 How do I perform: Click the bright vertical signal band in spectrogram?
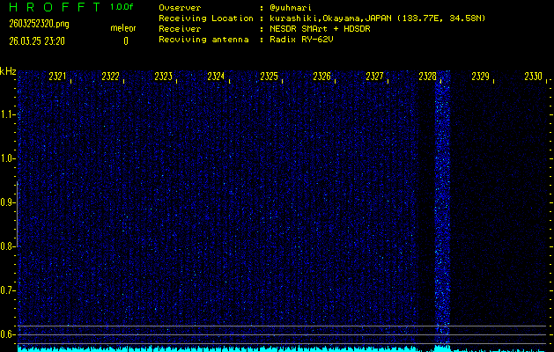click(x=442, y=211)
